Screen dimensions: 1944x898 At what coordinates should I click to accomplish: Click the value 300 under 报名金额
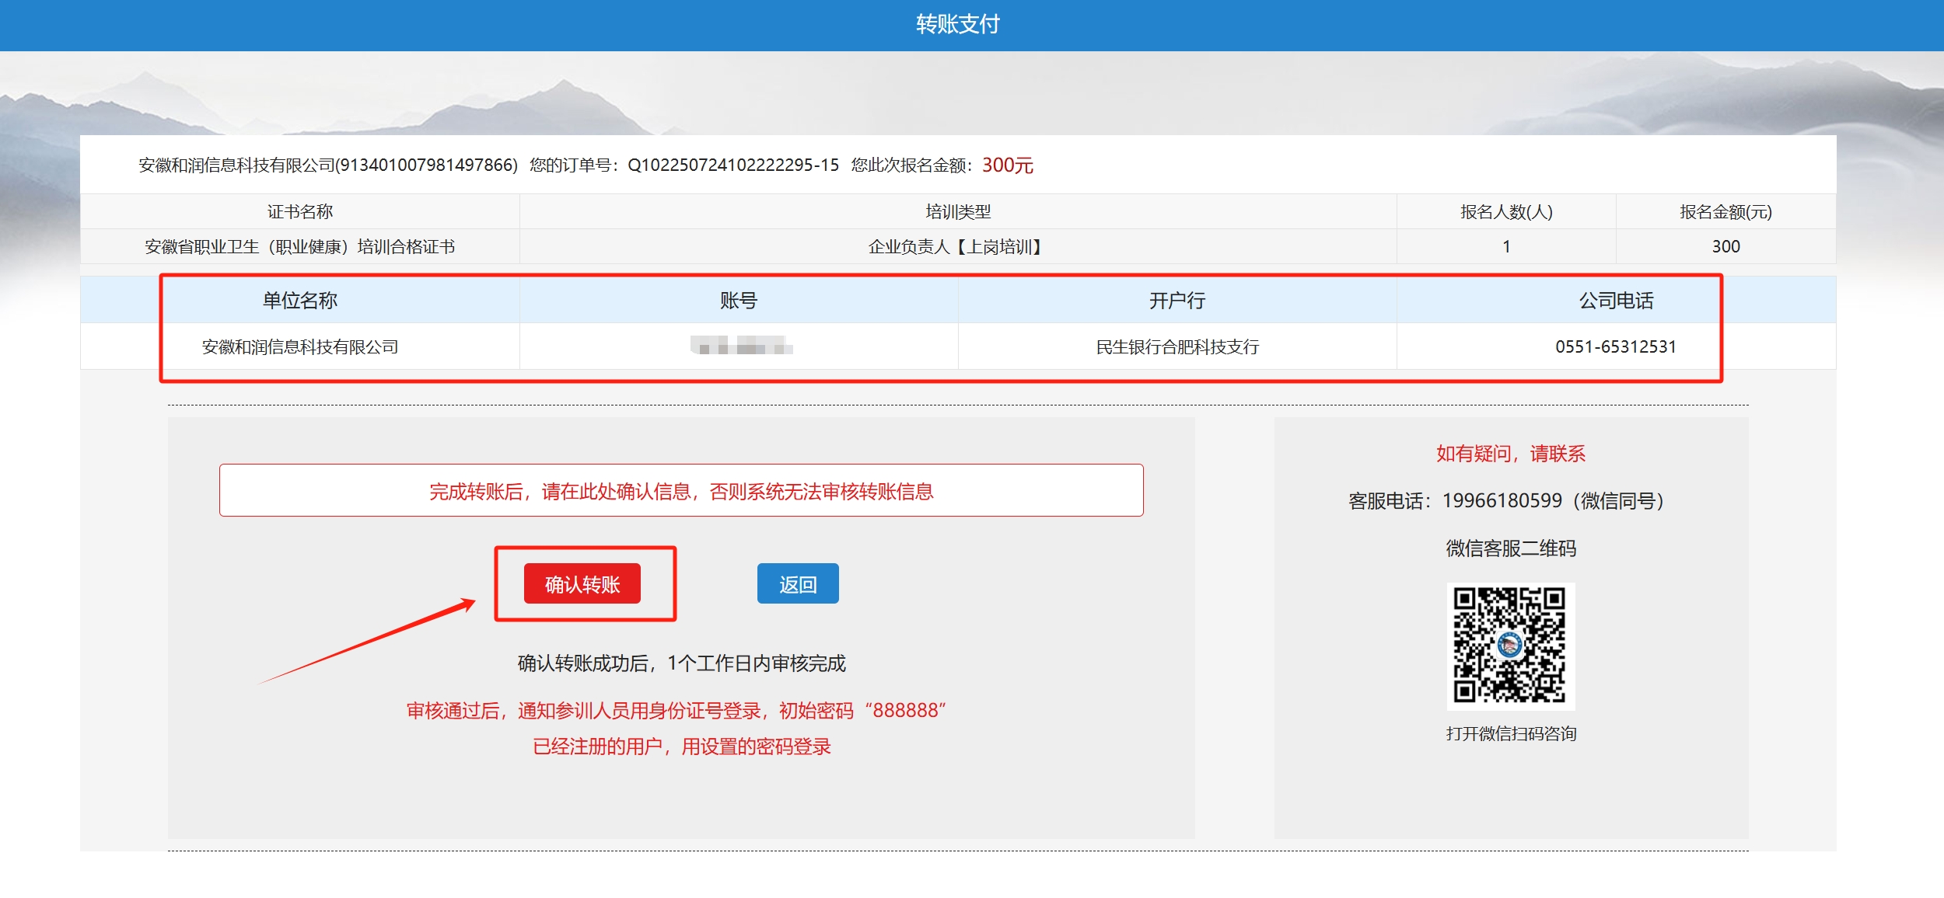coord(1725,246)
